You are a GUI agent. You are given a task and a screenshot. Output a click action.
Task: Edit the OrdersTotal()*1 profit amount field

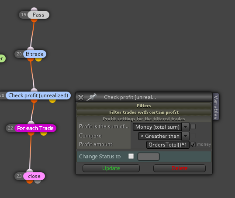pos(168,145)
